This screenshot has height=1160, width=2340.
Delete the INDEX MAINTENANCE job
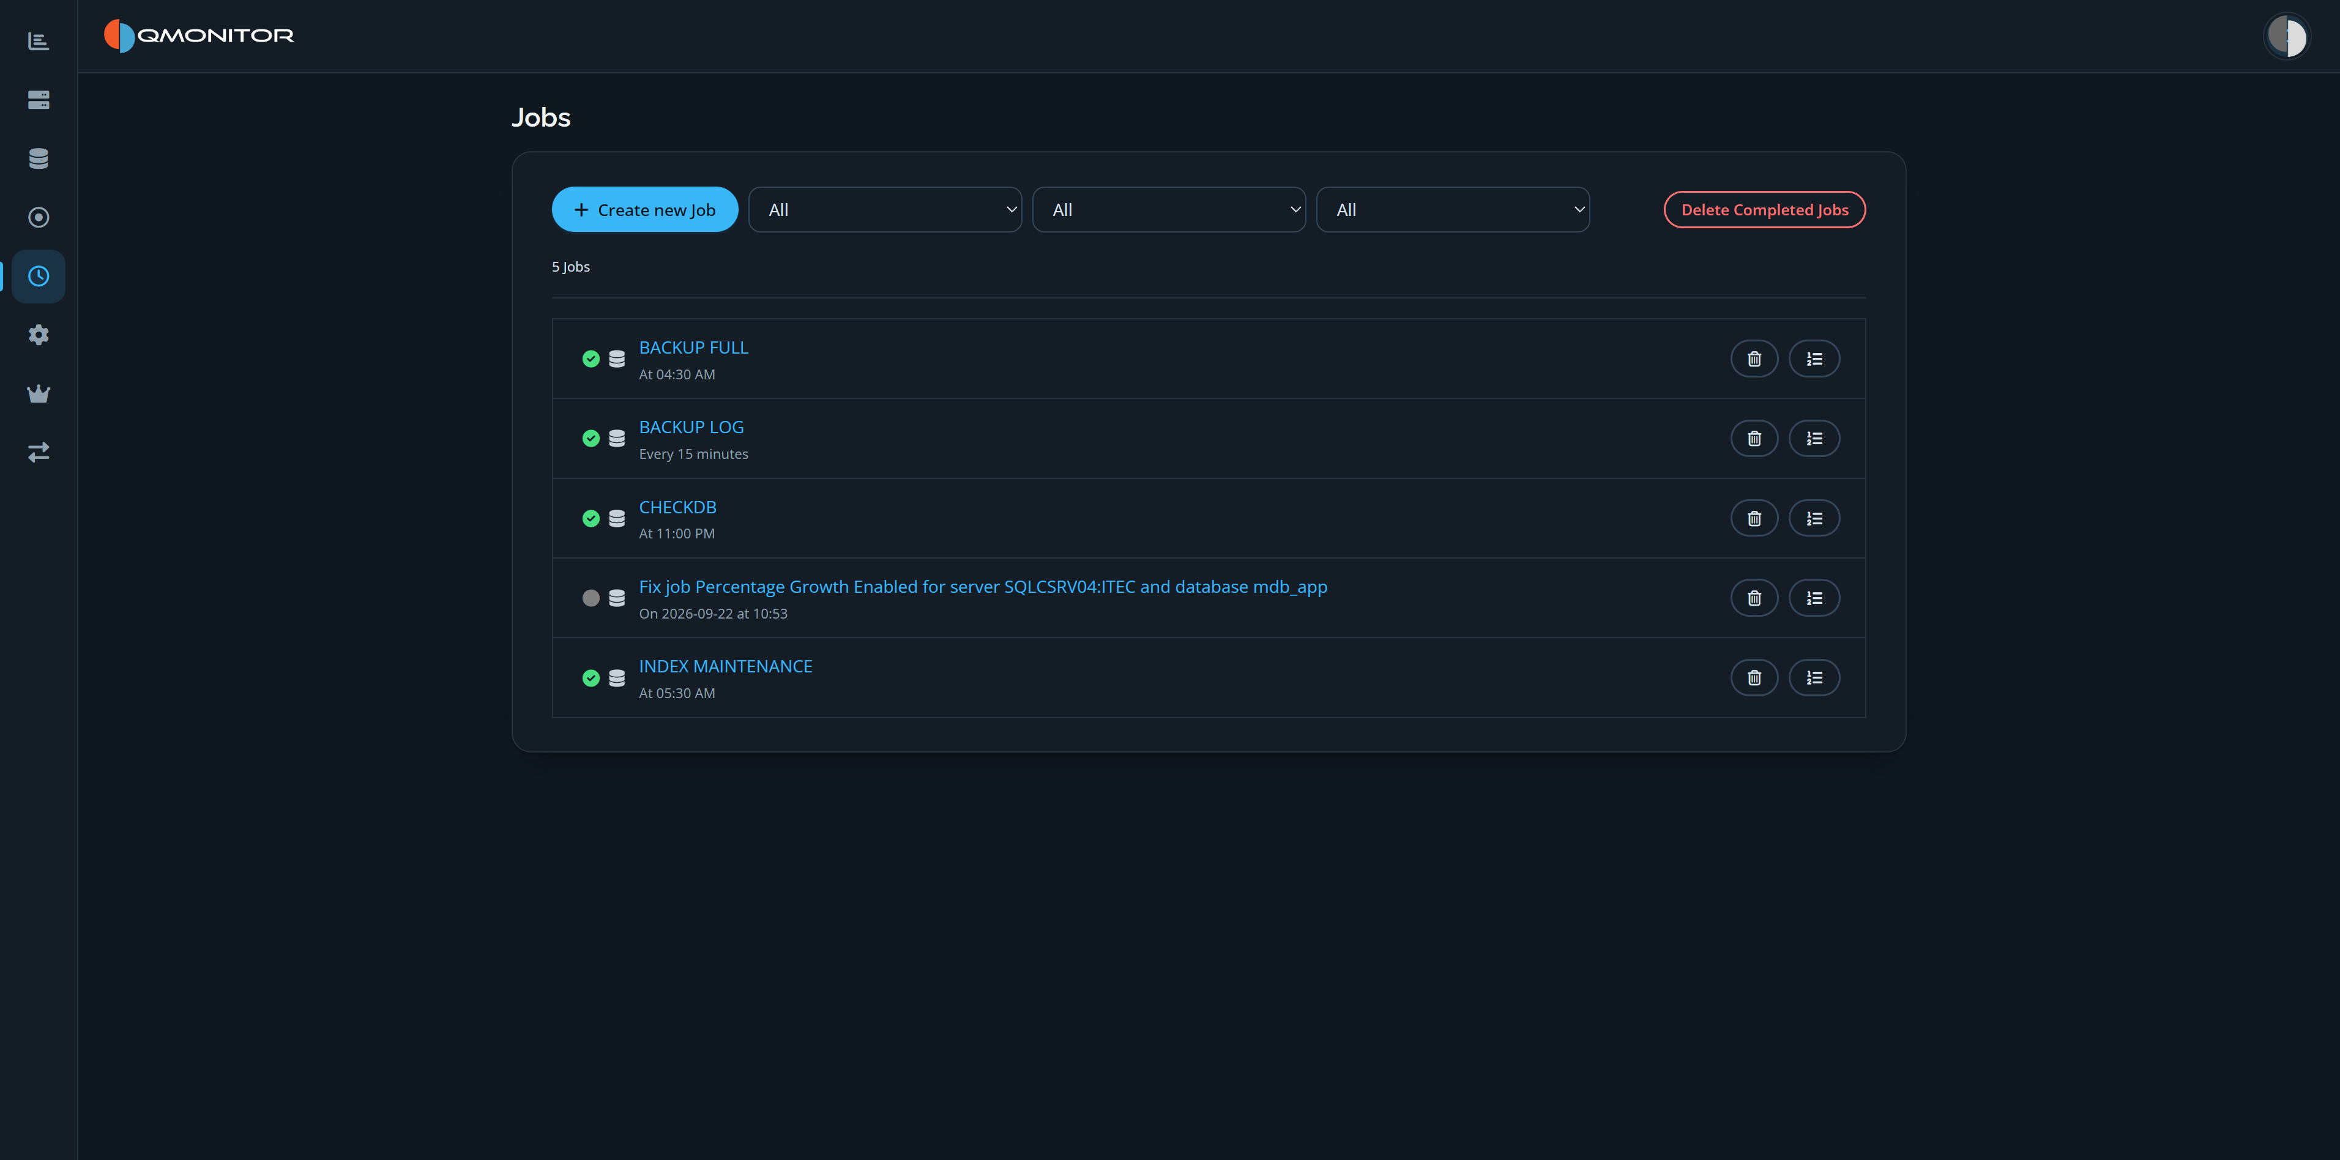(x=1754, y=678)
